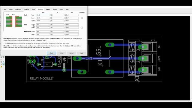Switch to the Supply tab
Screen dimensions: 192x108
click(x=55, y=9)
